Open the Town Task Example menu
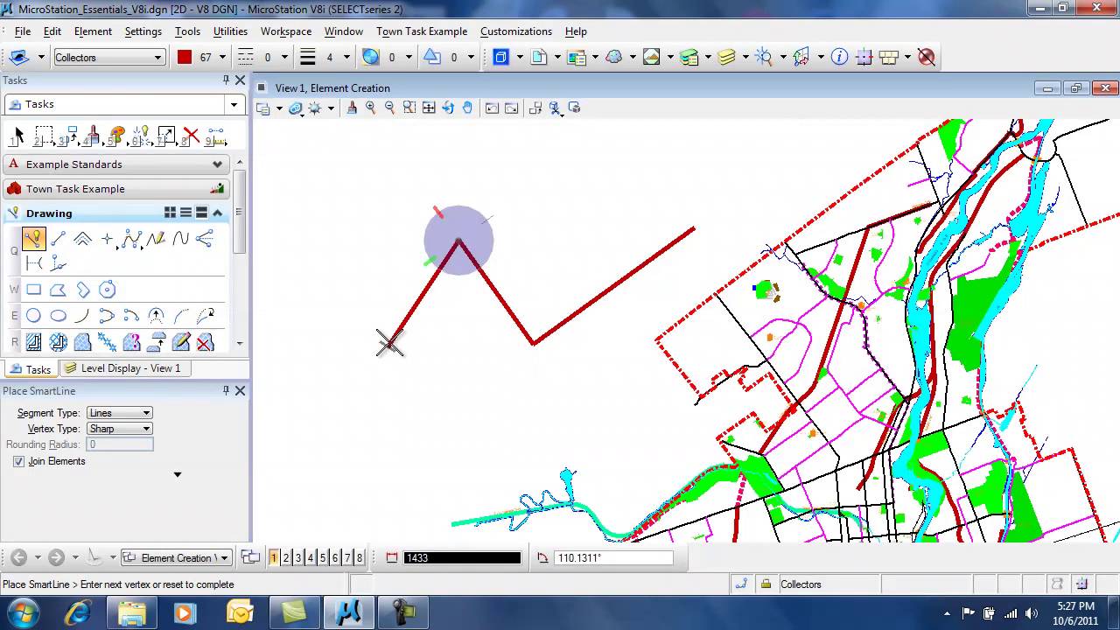The width and height of the screenshot is (1120, 630). tap(421, 31)
